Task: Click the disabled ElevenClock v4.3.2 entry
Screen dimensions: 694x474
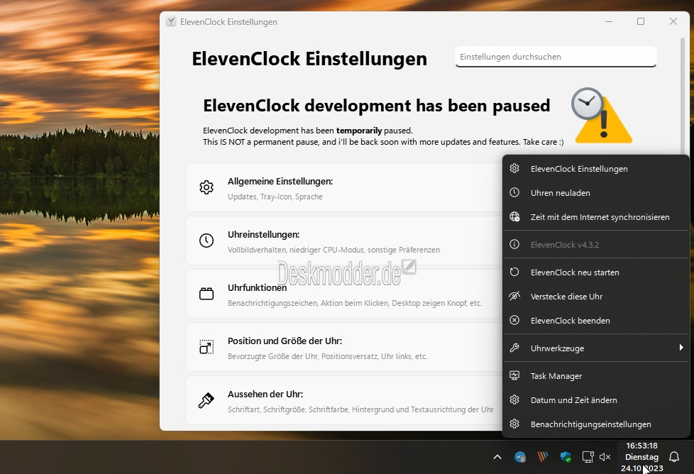Action: tap(596, 245)
